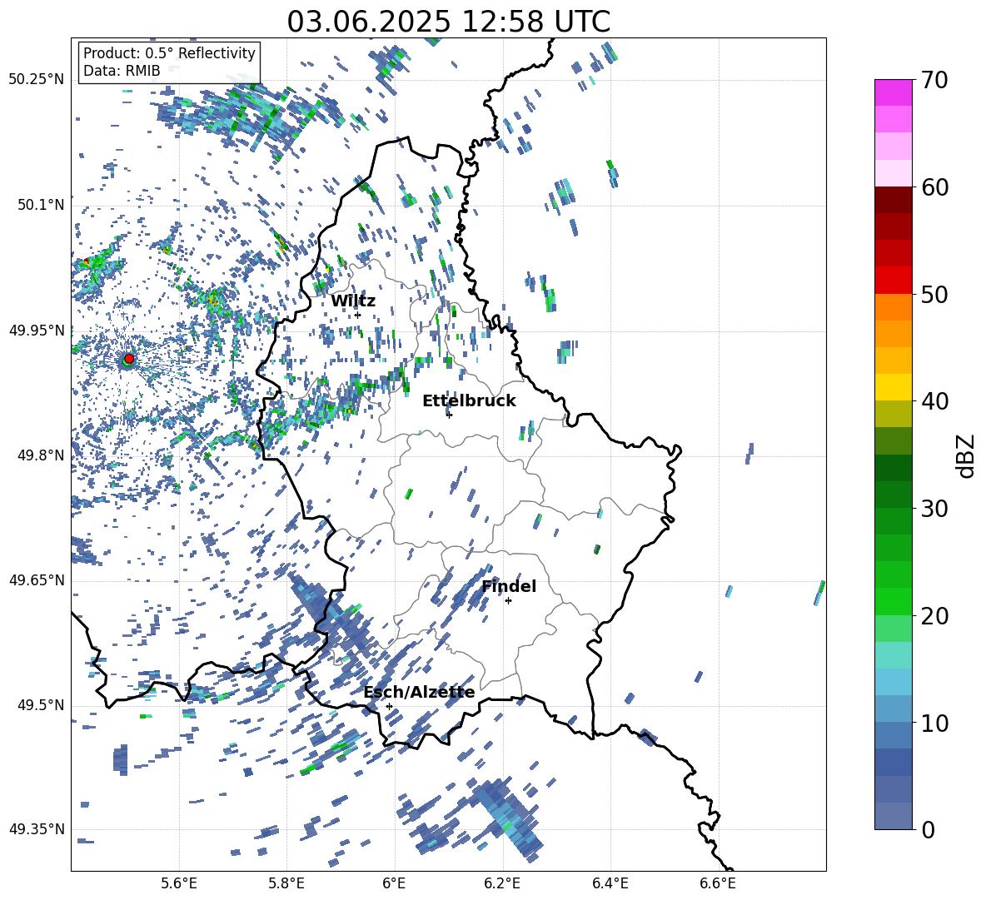Screen dimensions: 986x900
Task: Click the 49.8°N latitude label
Action: (41, 455)
